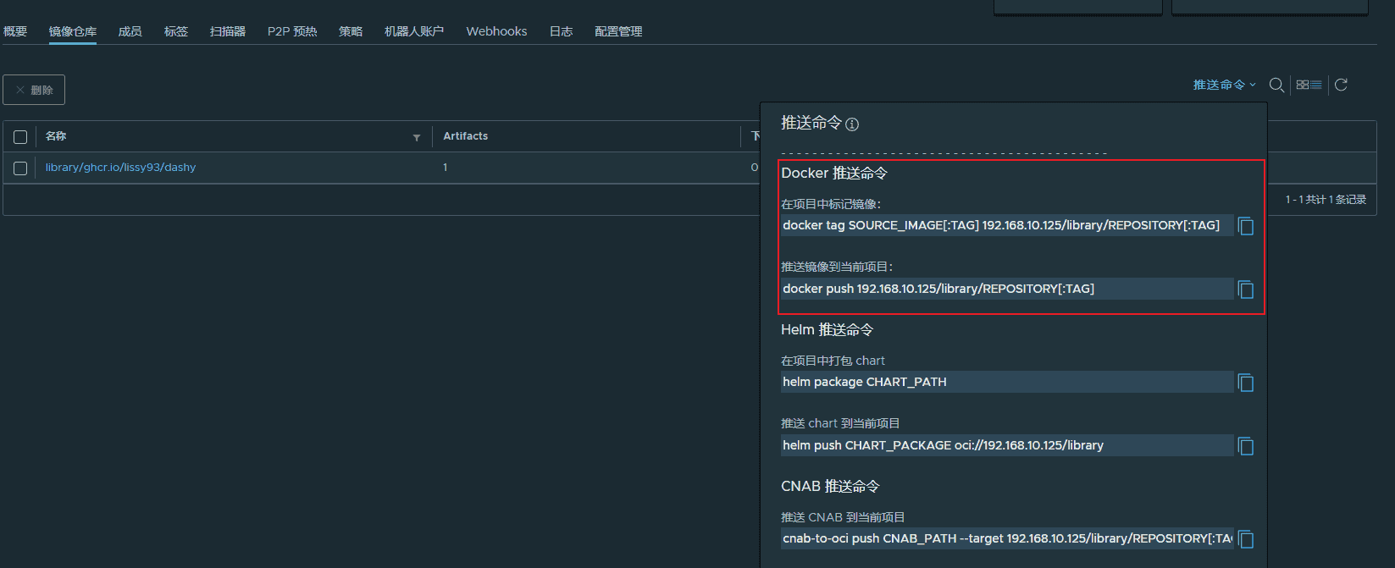
Task: Copy the cnab-to-oci push command
Action: [1246, 539]
